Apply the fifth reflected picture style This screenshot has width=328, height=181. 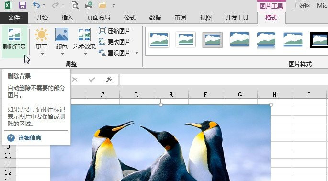click(x=266, y=40)
